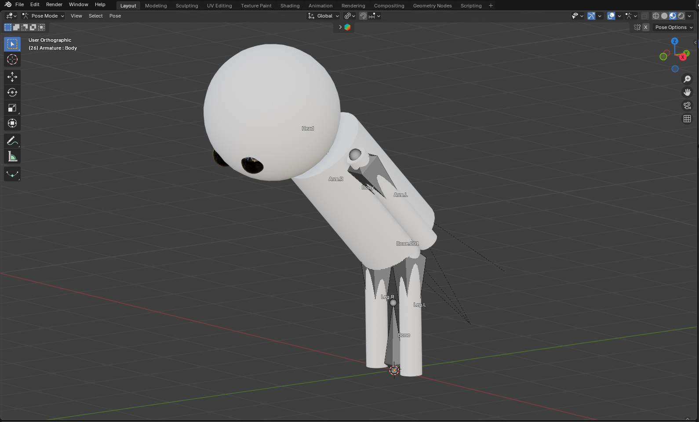Open the Window menu

click(79, 4)
